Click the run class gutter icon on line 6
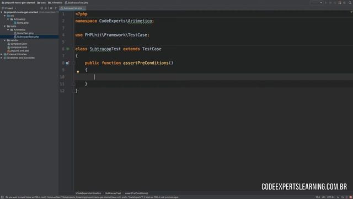Screen dimensions: 353x199 click(x=68, y=49)
